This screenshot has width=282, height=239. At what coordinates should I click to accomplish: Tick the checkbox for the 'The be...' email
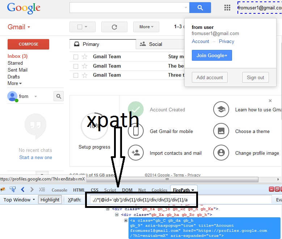pos(76,66)
